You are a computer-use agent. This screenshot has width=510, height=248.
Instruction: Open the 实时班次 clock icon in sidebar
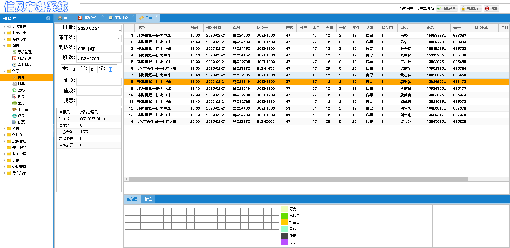[15, 65]
